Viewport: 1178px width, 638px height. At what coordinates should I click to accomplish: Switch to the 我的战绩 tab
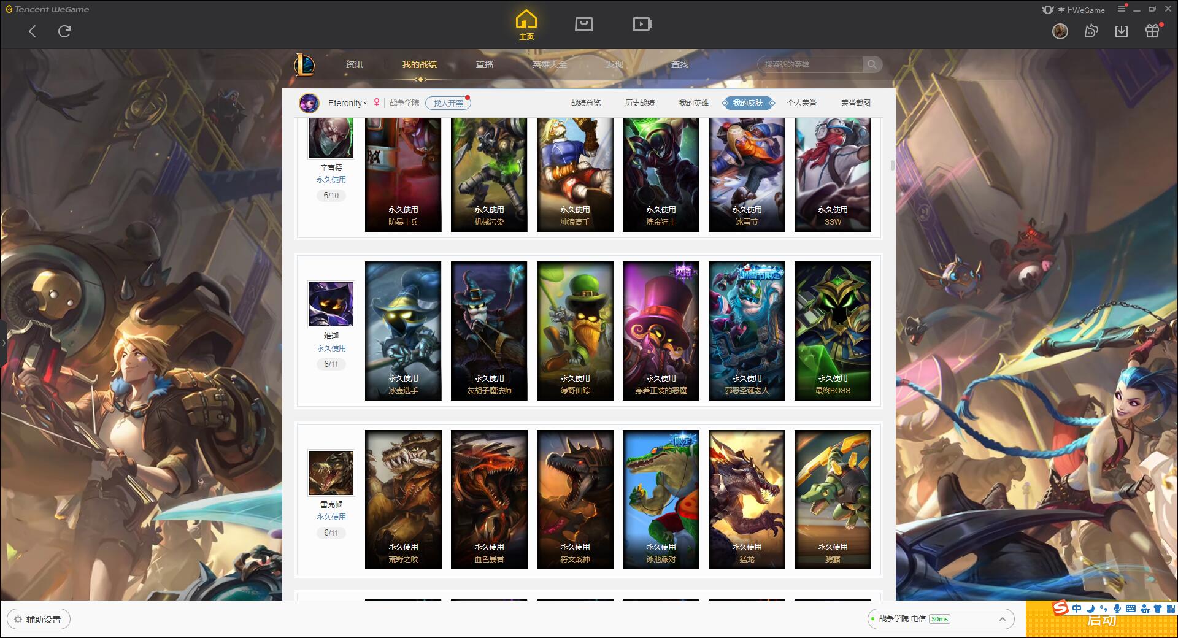[420, 64]
